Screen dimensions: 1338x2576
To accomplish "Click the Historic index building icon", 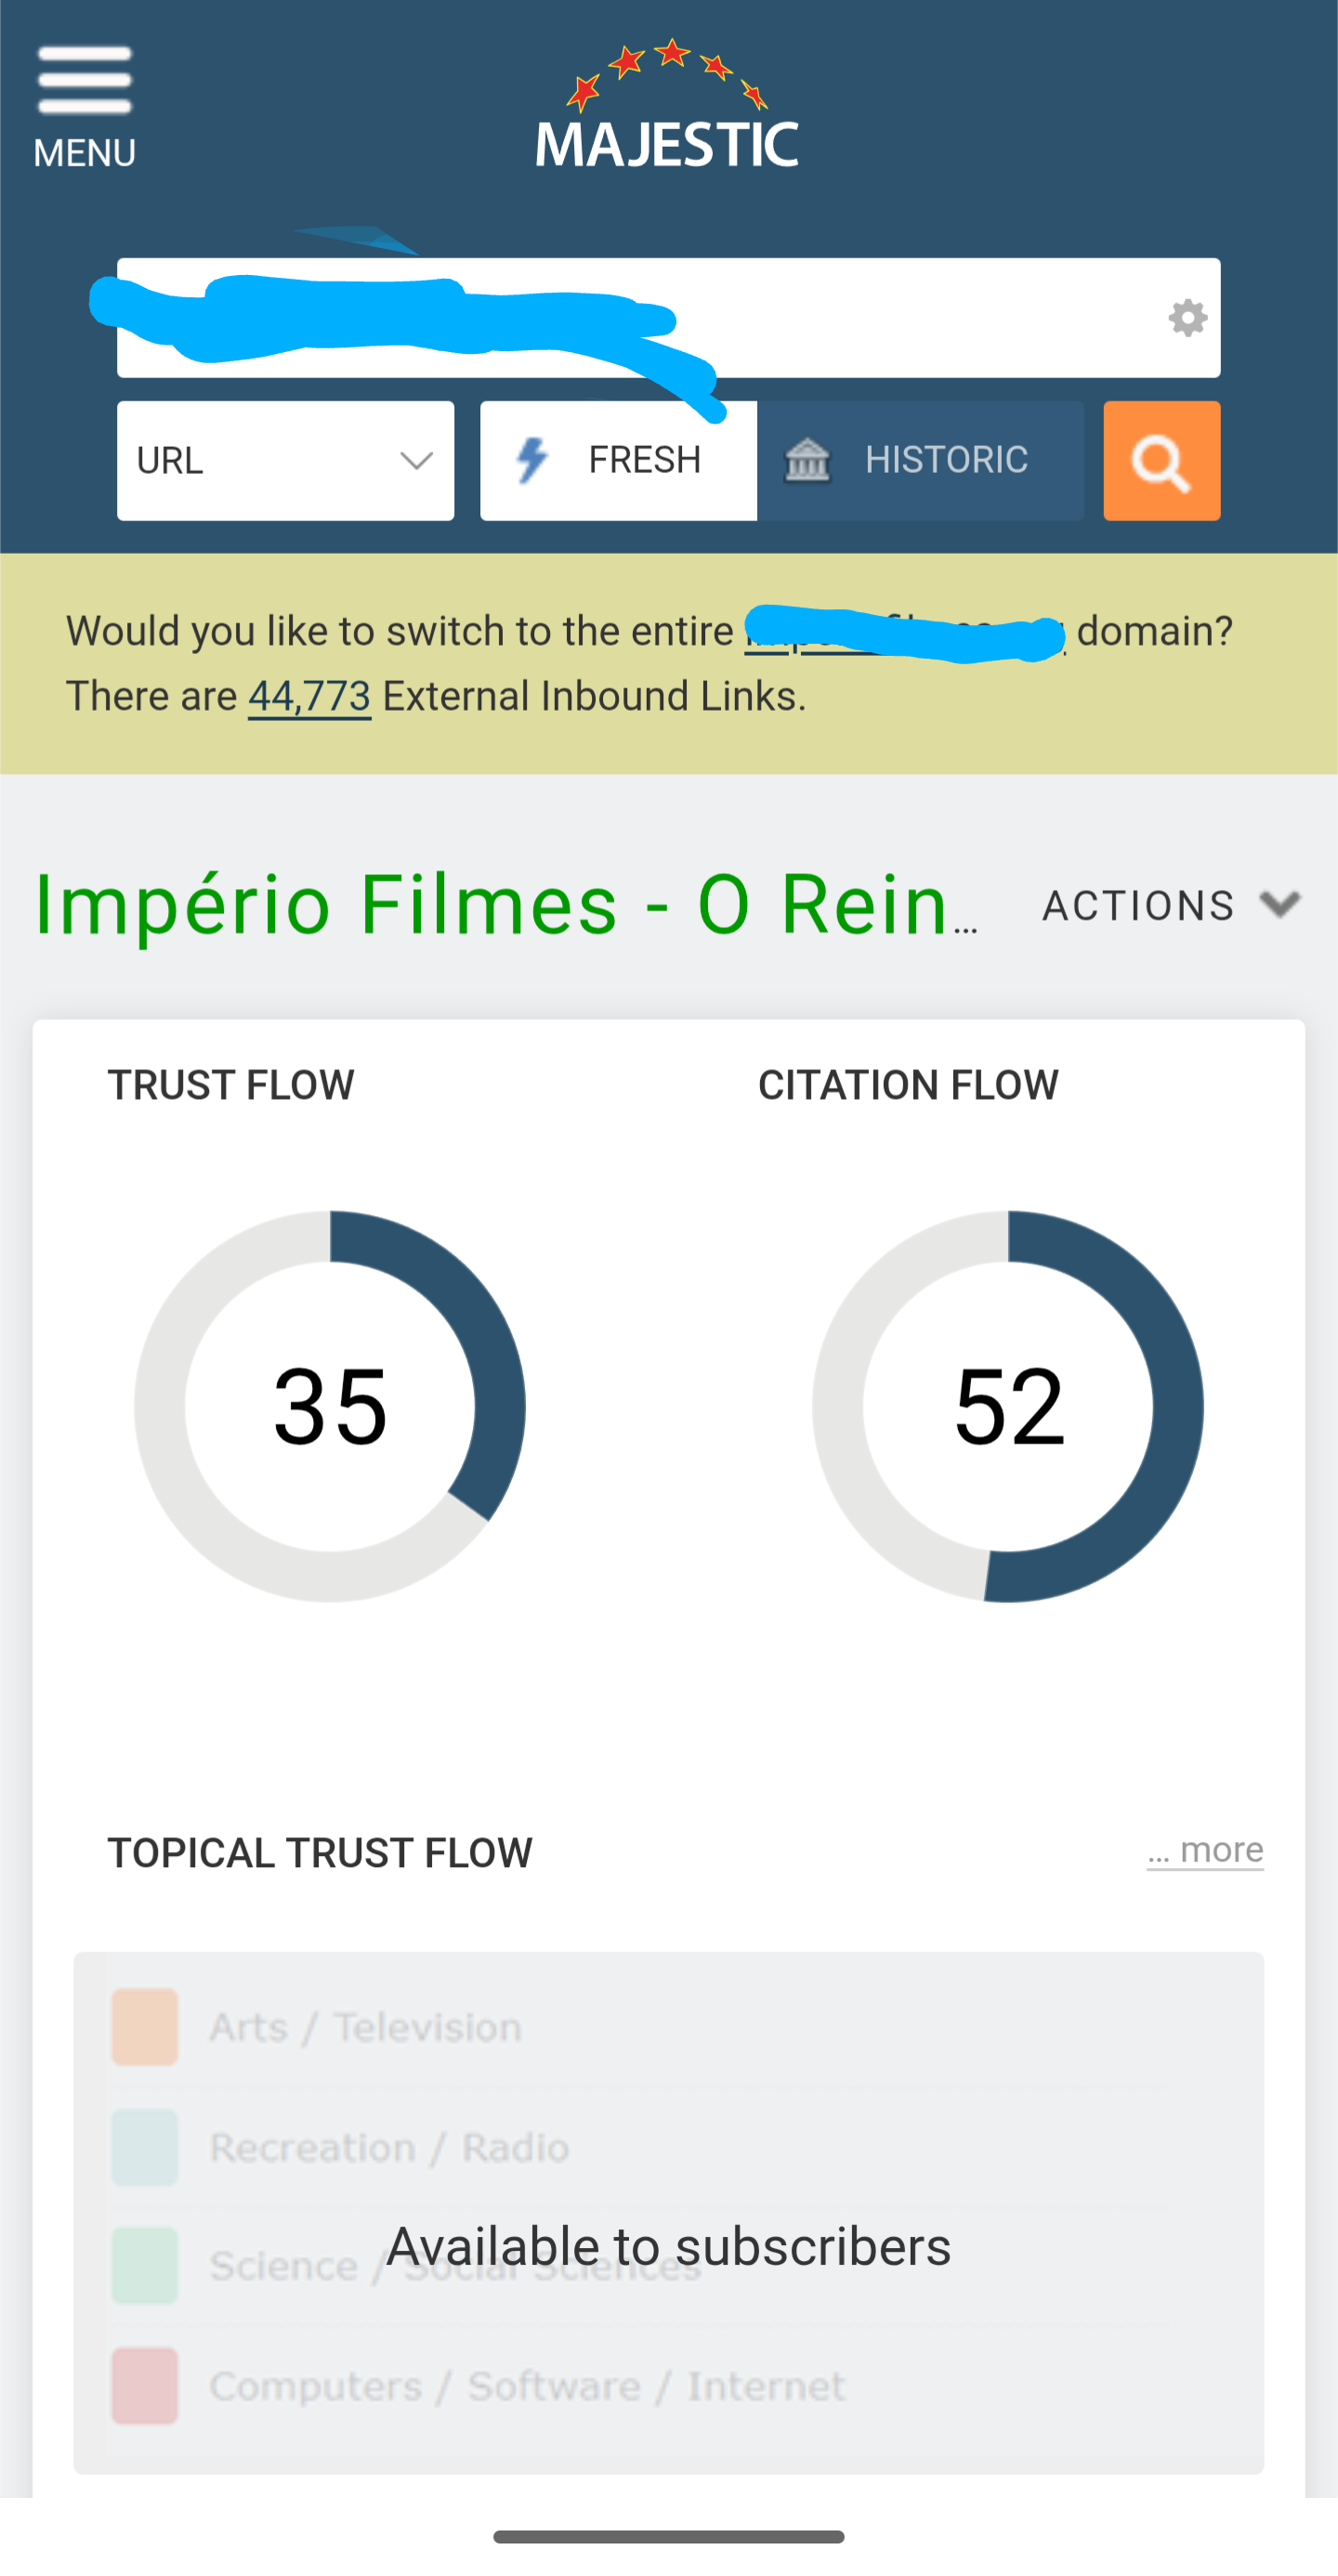I will click(807, 460).
